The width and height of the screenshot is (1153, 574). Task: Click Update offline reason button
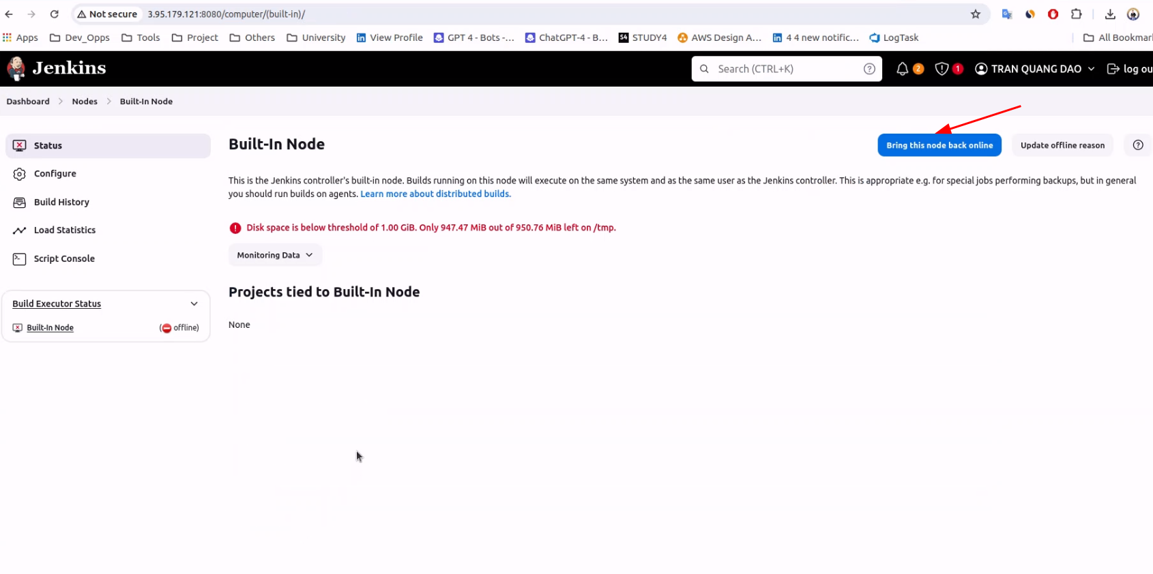click(x=1062, y=145)
